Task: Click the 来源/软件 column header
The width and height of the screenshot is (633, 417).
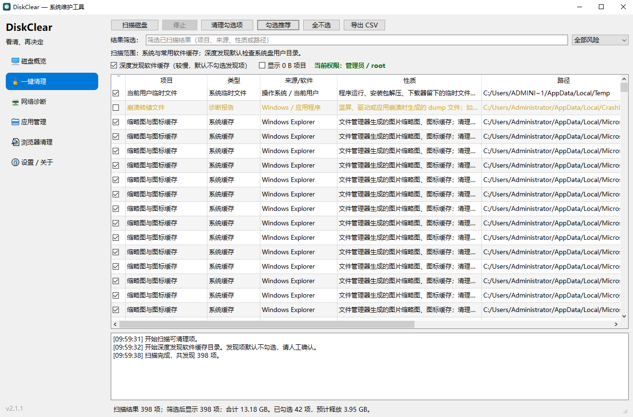Action: point(299,80)
